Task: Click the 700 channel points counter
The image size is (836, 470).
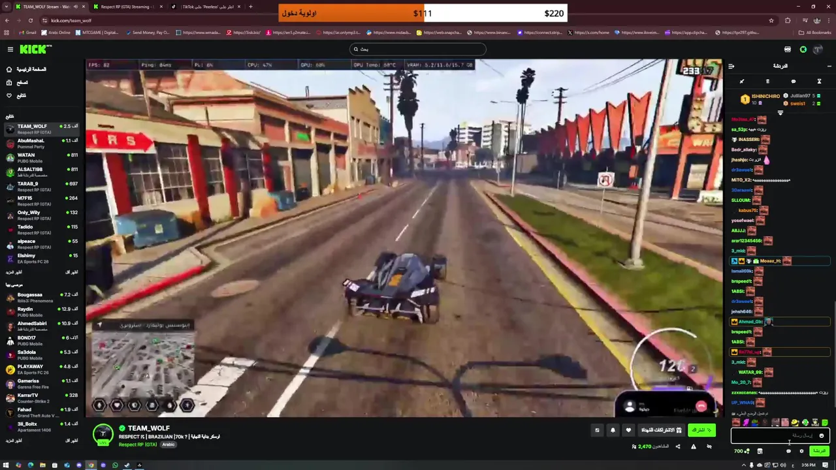Action: click(x=741, y=451)
